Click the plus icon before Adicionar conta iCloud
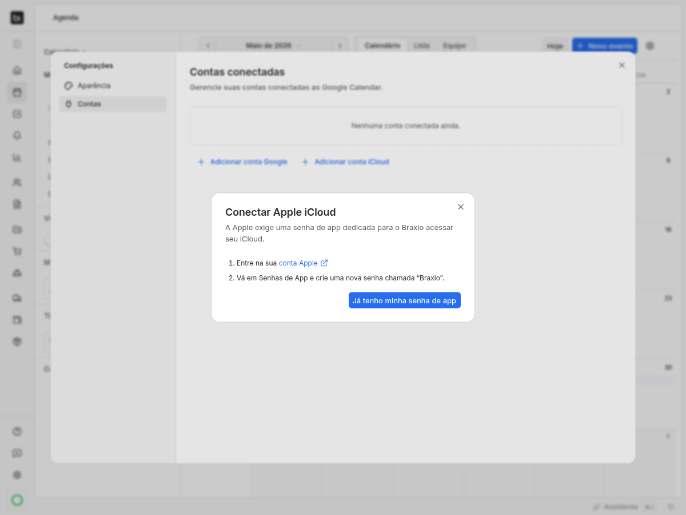Screen dimensions: 686x515 point(305,162)
